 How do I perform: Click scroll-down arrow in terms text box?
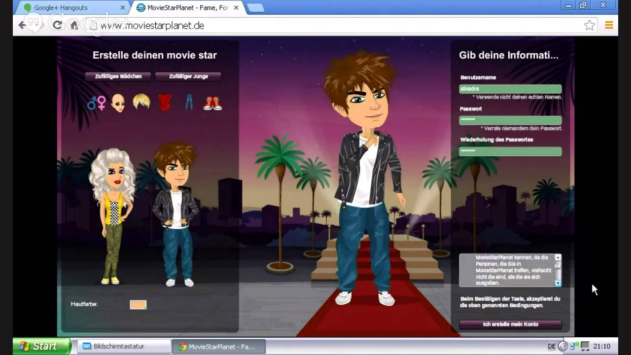click(x=558, y=283)
